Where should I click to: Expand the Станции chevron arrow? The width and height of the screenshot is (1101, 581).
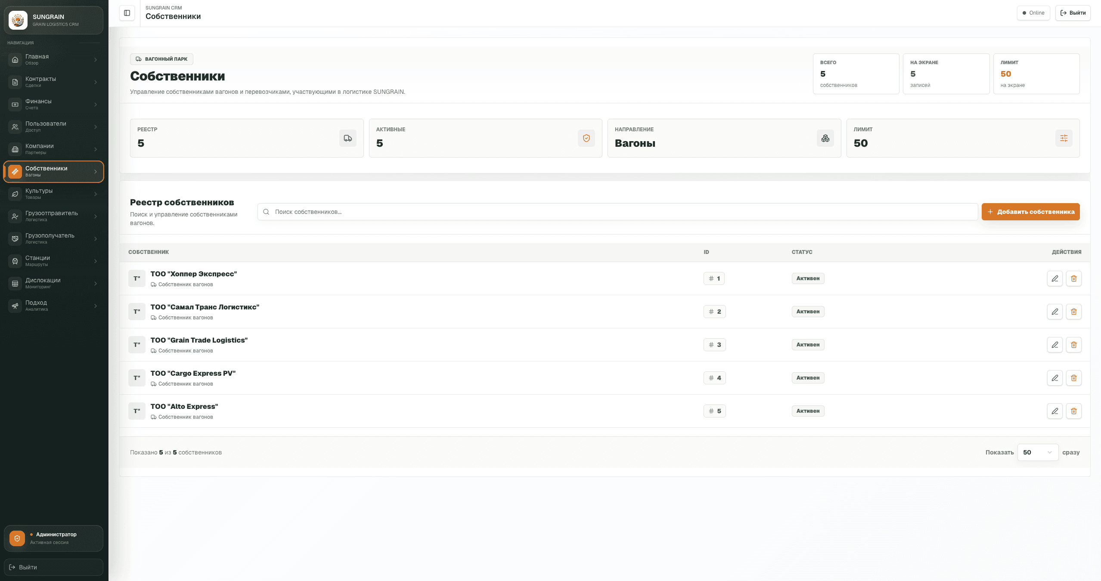(x=96, y=261)
